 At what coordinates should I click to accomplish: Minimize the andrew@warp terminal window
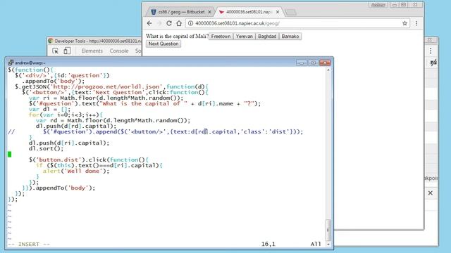pos(302,63)
